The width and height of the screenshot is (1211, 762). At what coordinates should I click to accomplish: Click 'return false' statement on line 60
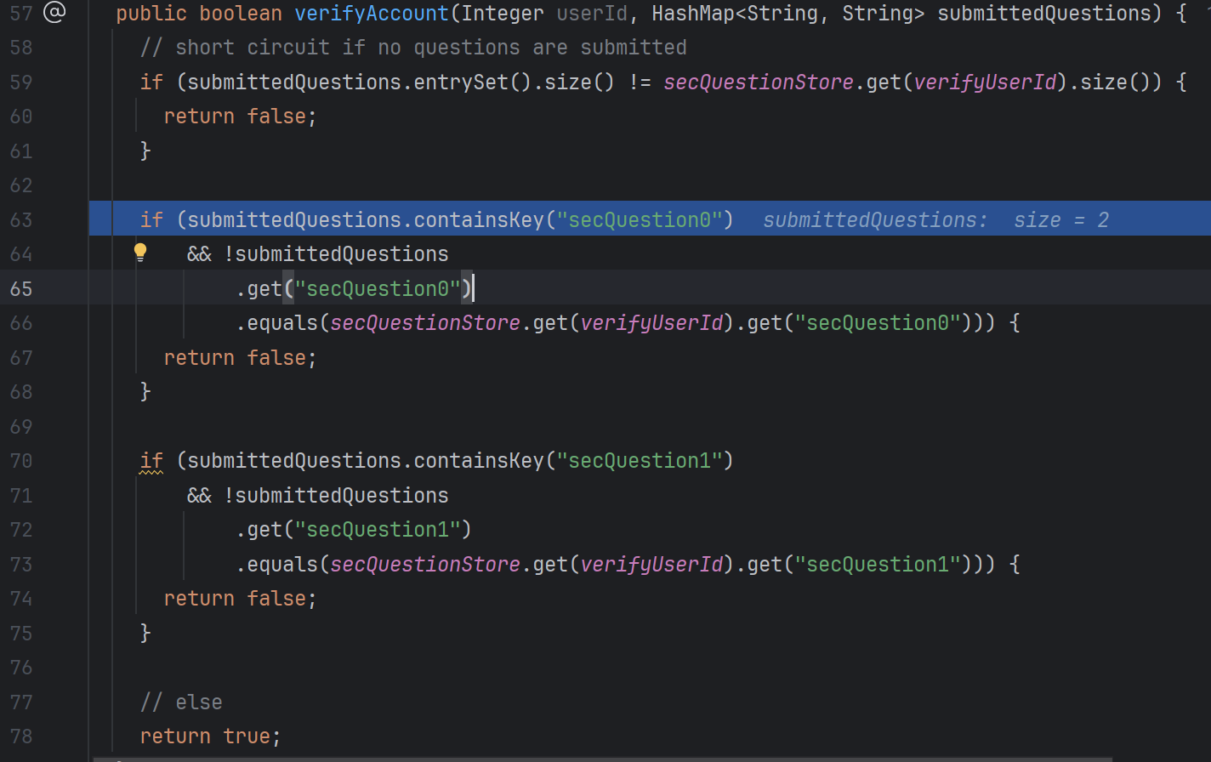[x=239, y=117]
